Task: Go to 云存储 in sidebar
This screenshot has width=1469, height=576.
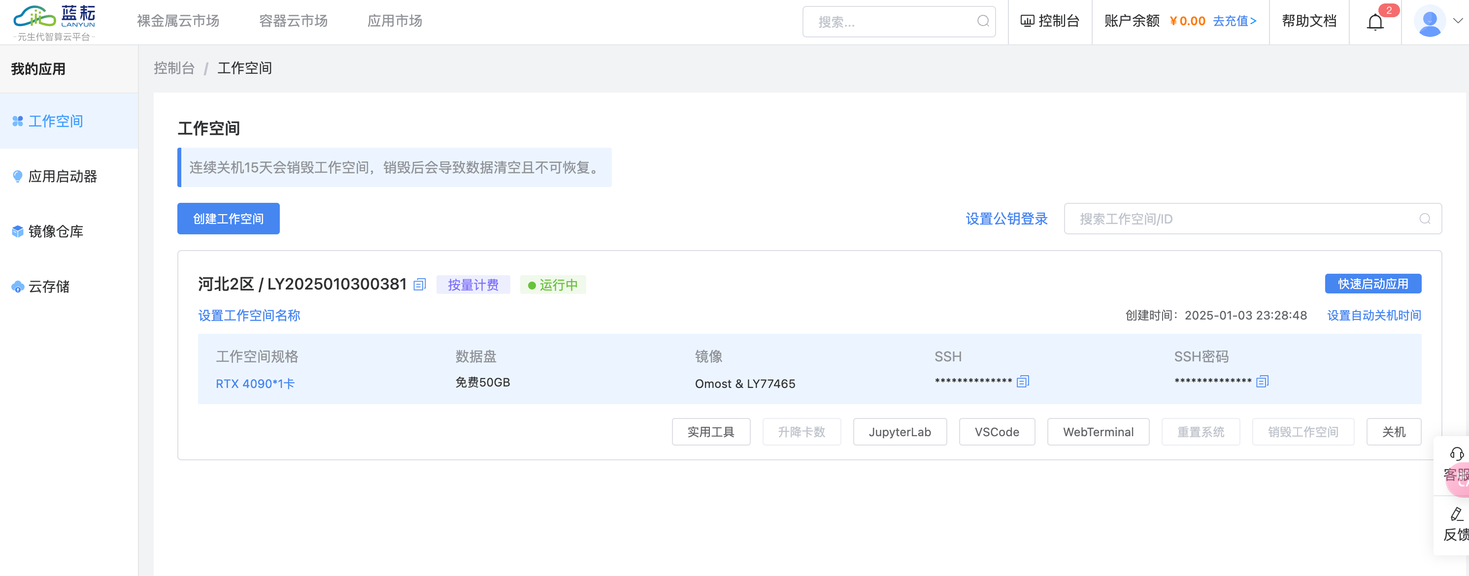Action: pyautogui.click(x=49, y=287)
